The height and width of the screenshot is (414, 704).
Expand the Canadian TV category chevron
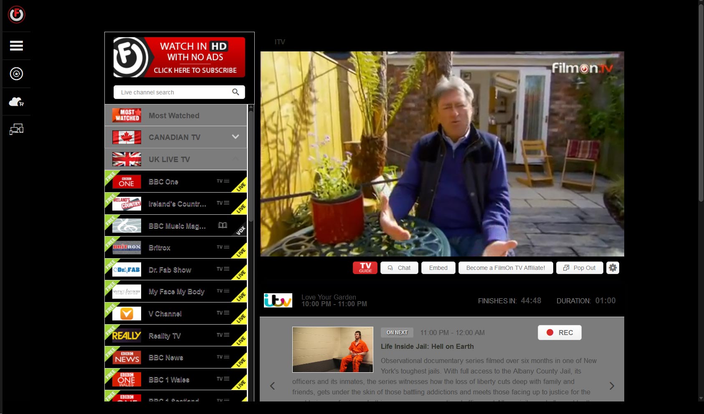click(236, 137)
